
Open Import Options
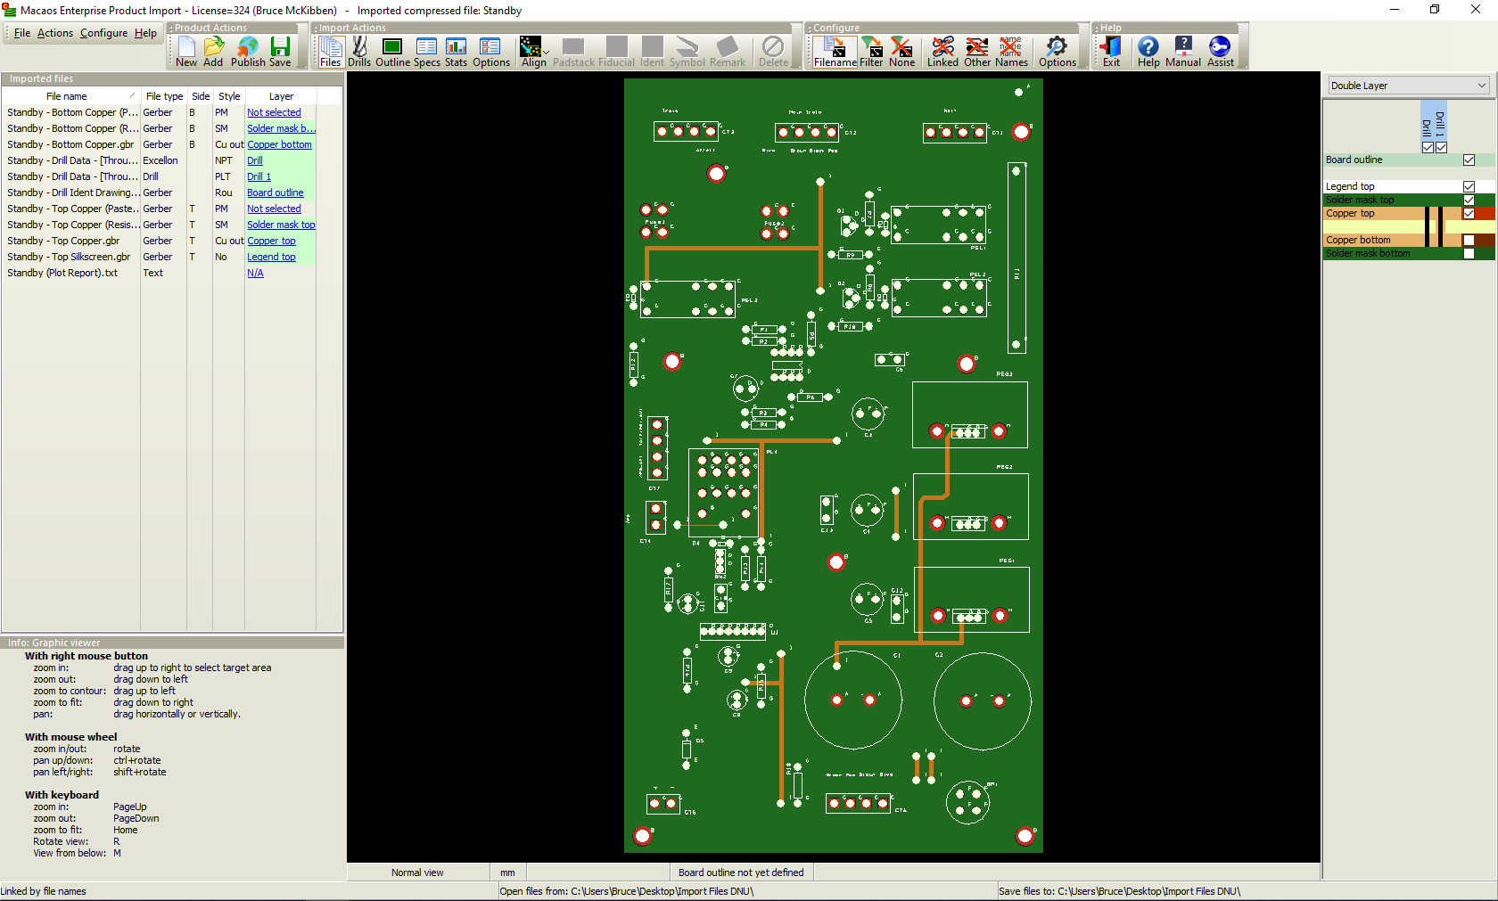click(x=491, y=49)
